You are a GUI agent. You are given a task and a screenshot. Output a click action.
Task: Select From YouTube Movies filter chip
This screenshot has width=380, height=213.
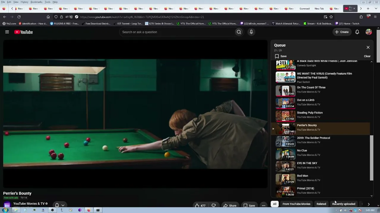296,204
